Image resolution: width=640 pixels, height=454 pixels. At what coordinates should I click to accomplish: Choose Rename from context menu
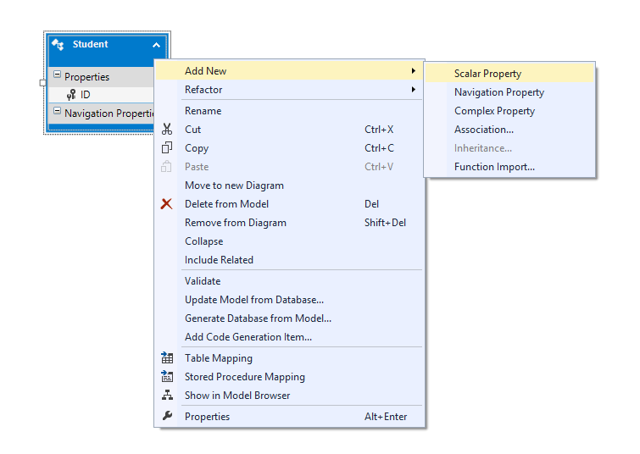[289, 111]
